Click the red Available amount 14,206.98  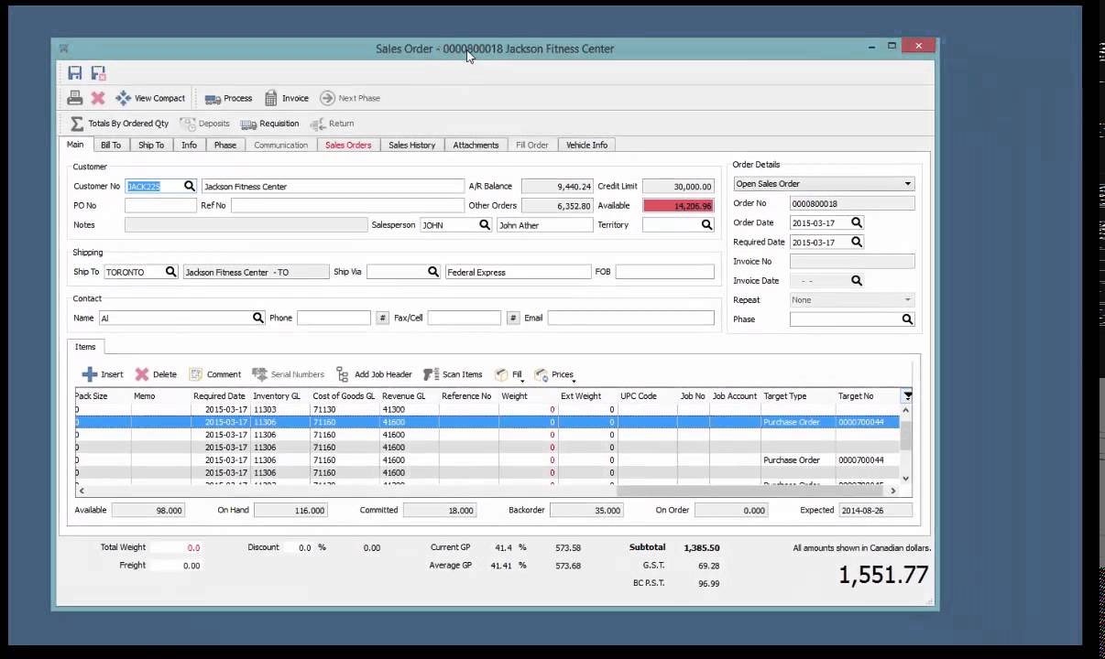coord(678,206)
